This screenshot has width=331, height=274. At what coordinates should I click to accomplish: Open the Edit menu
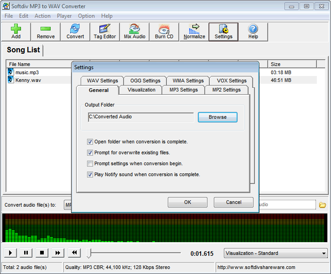point(24,16)
